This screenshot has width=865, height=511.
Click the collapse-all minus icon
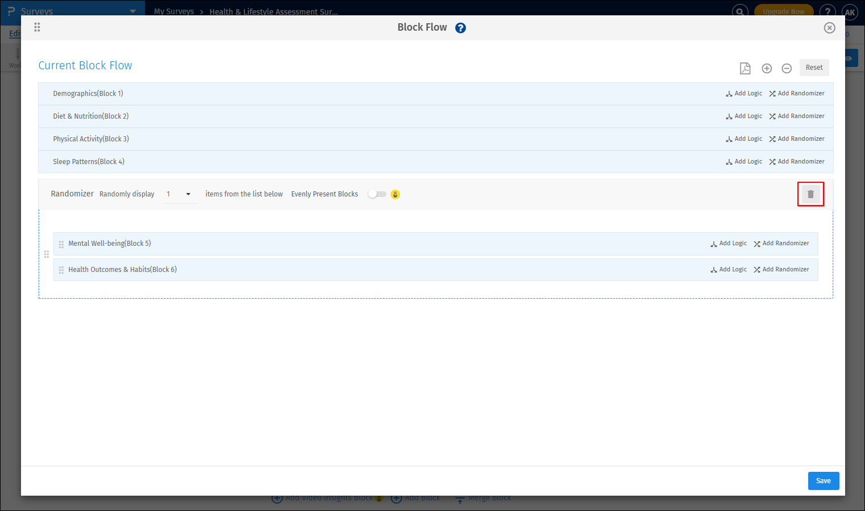tap(787, 68)
